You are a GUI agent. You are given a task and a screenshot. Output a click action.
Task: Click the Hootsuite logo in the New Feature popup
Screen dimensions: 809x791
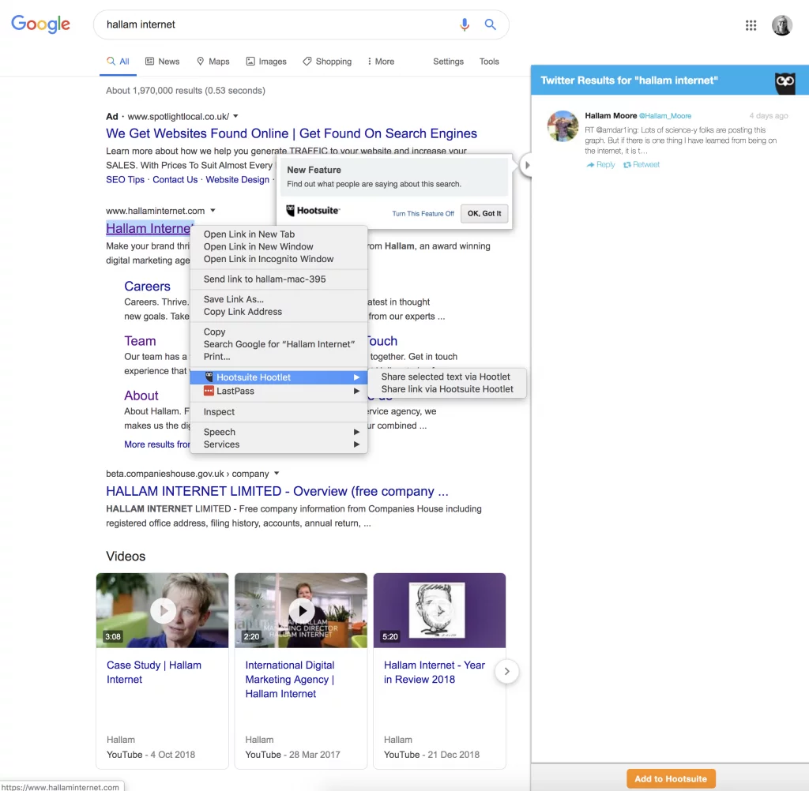click(313, 211)
